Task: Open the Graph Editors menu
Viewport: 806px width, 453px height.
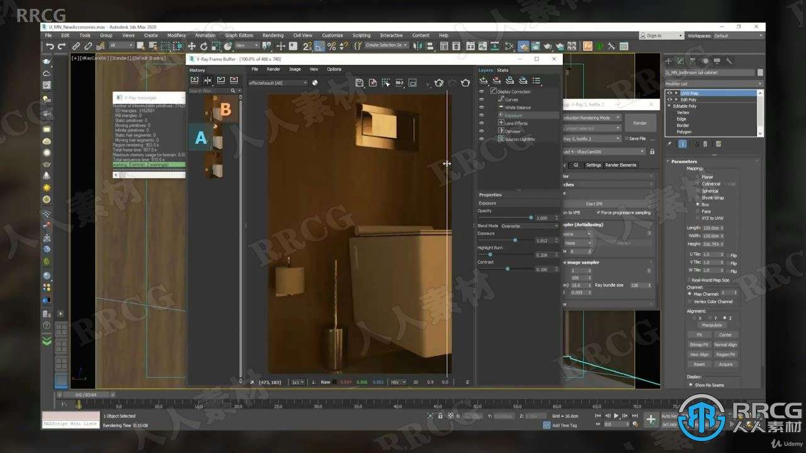Action: click(x=239, y=35)
